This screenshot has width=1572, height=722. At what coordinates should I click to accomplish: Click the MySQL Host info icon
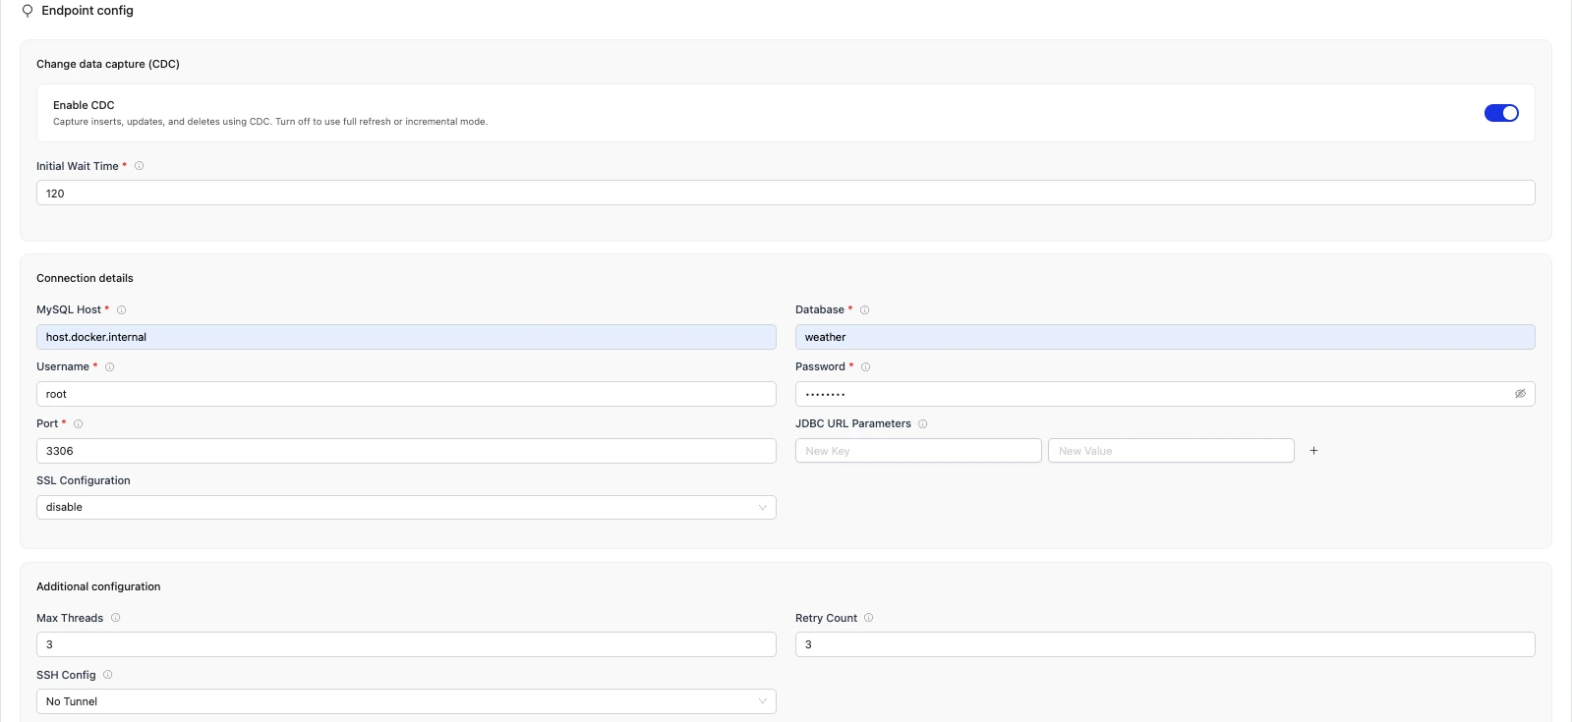coord(121,310)
